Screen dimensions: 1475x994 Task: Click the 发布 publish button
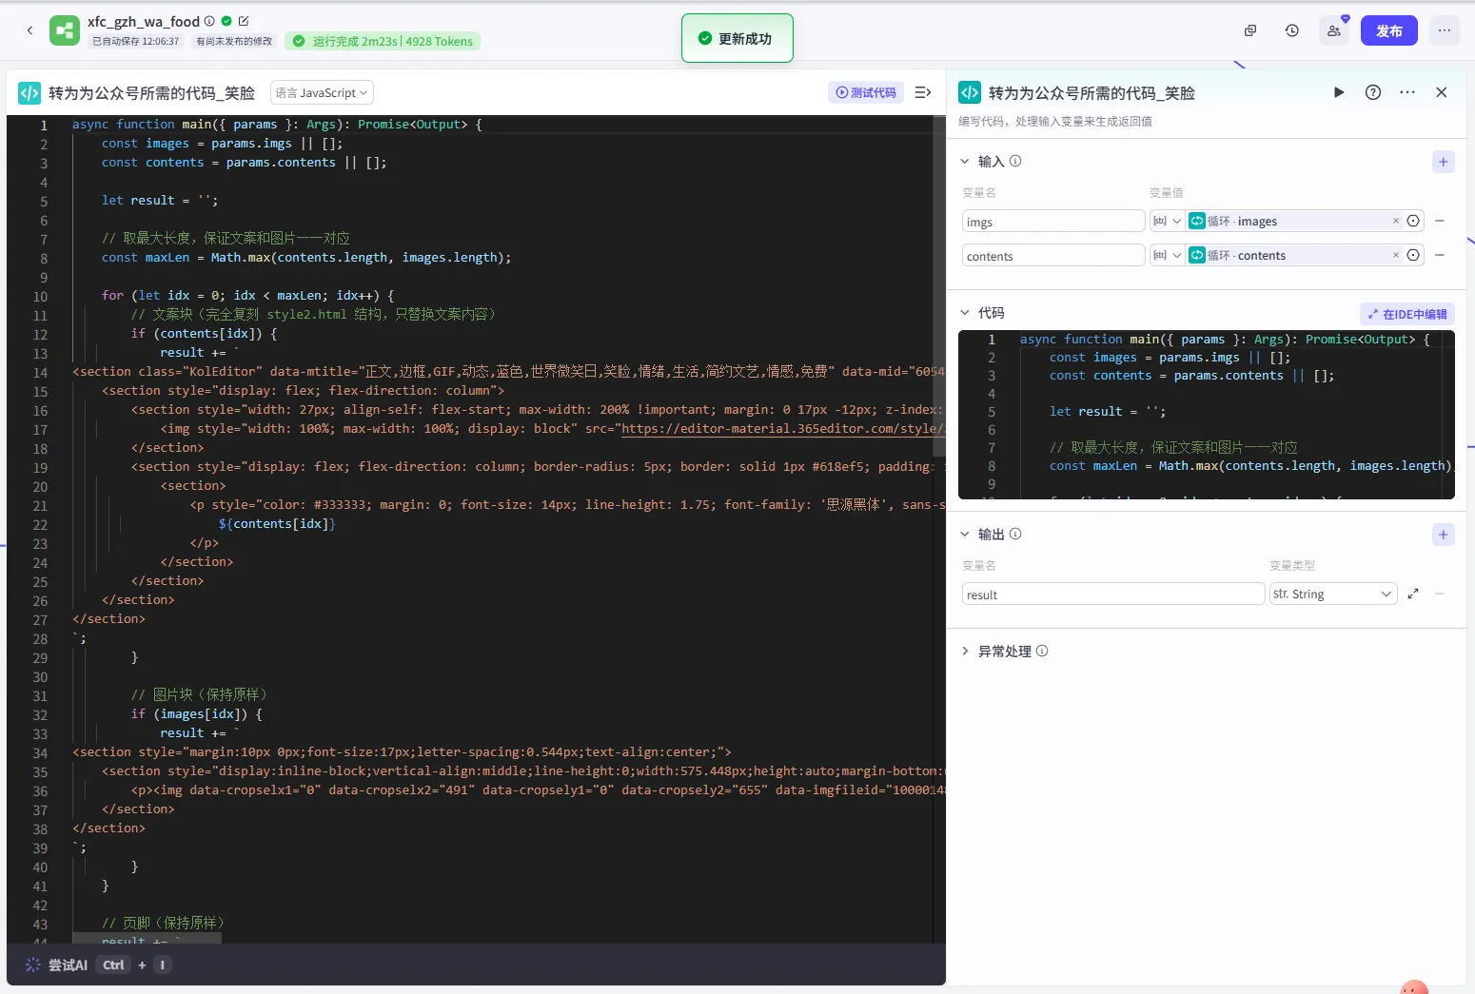pos(1388,30)
